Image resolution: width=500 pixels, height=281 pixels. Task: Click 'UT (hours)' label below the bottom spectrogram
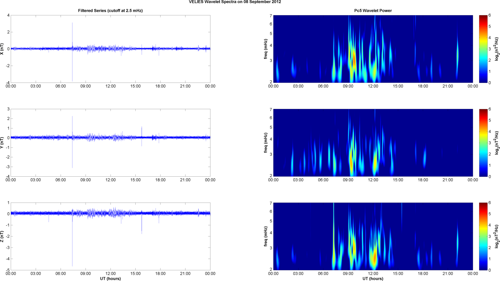click(x=373, y=279)
